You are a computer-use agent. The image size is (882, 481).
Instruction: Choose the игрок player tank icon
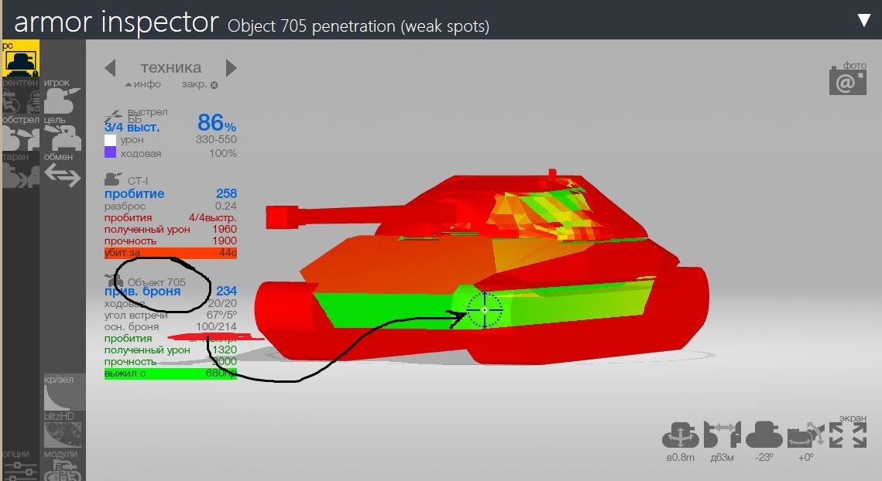tap(63, 96)
